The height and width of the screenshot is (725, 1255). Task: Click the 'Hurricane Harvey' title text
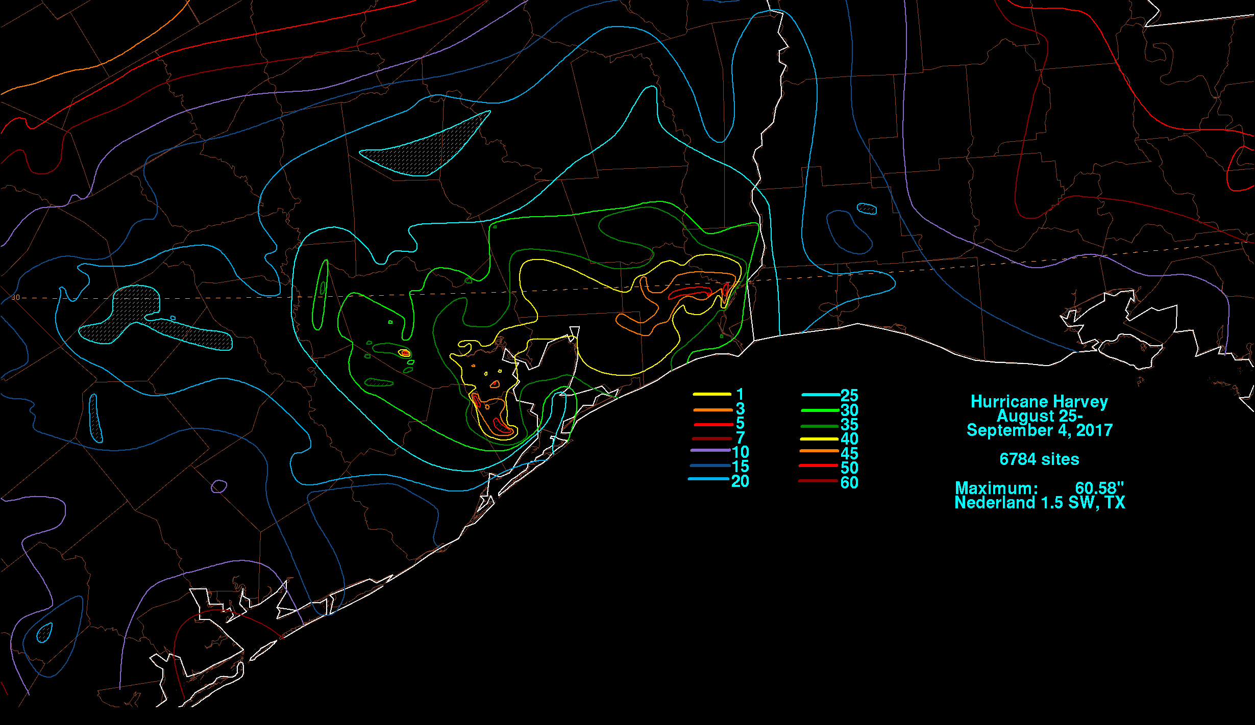[x=1039, y=402]
